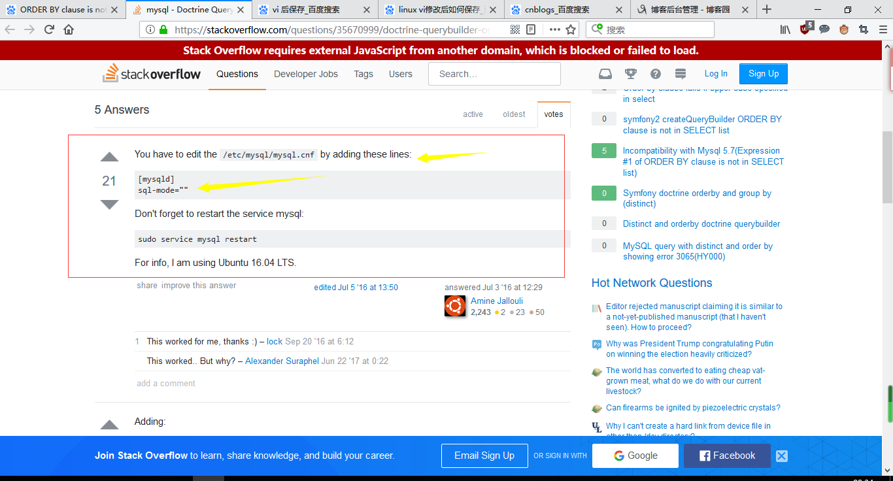Viewport: 893px width, 481px height.
Task: Click 'add a comment' link
Action: [x=166, y=384]
